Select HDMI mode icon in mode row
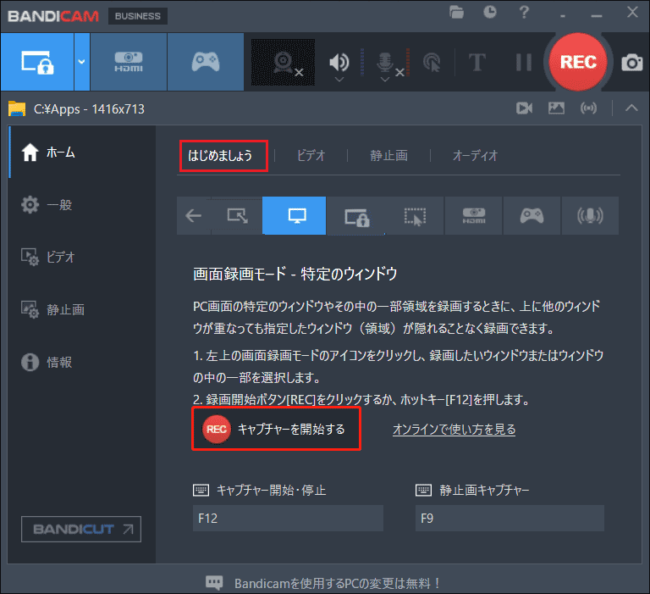 point(473,215)
